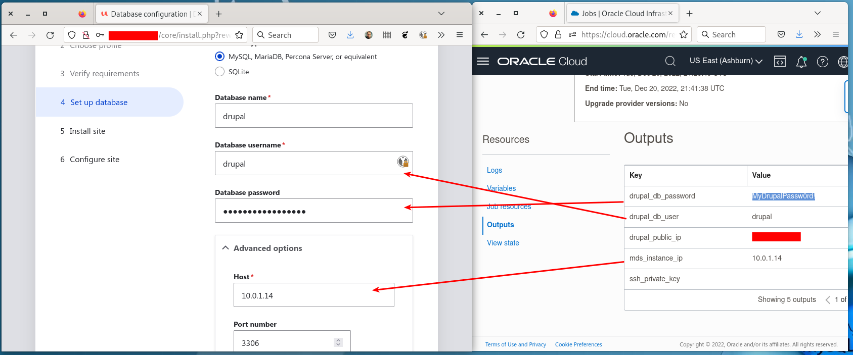The height and width of the screenshot is (355, 853).
Task: Select MySQL, MariaDB, Percona Server radio option
Action: pos(219,57)
